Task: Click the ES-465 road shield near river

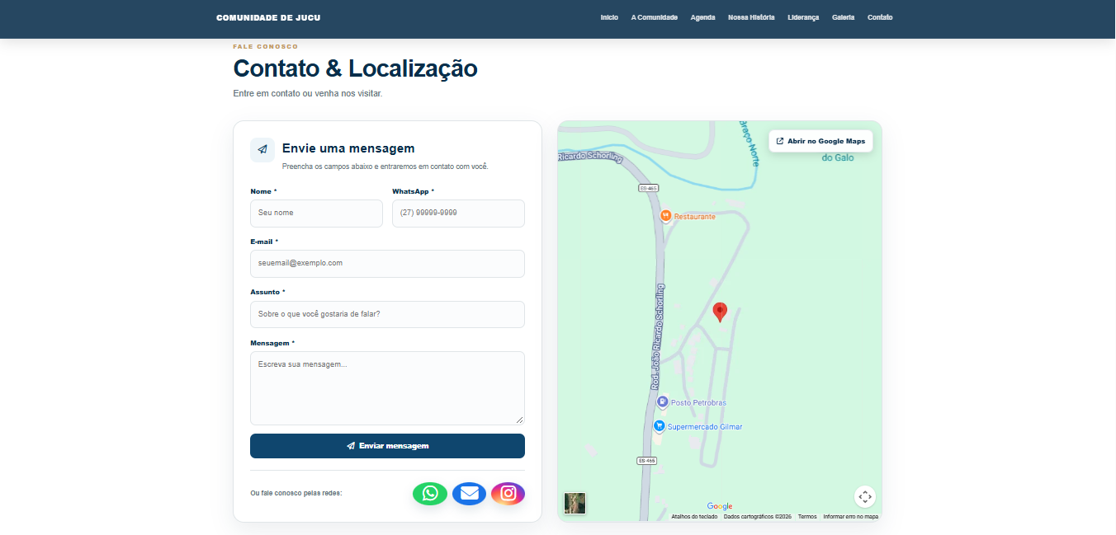Action: tap(649, 188)
